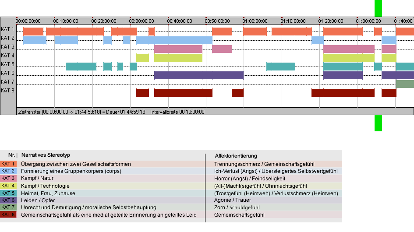
Task: Select the long dark red KAT 8 segment after 01:20:00:00
Action: 343,93
